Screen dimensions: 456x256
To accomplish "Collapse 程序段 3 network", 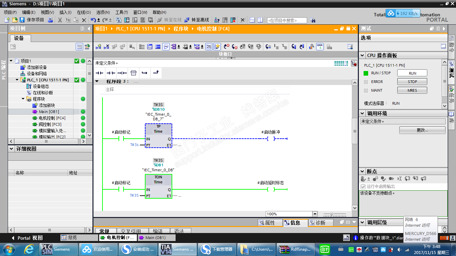I will 97,81.
